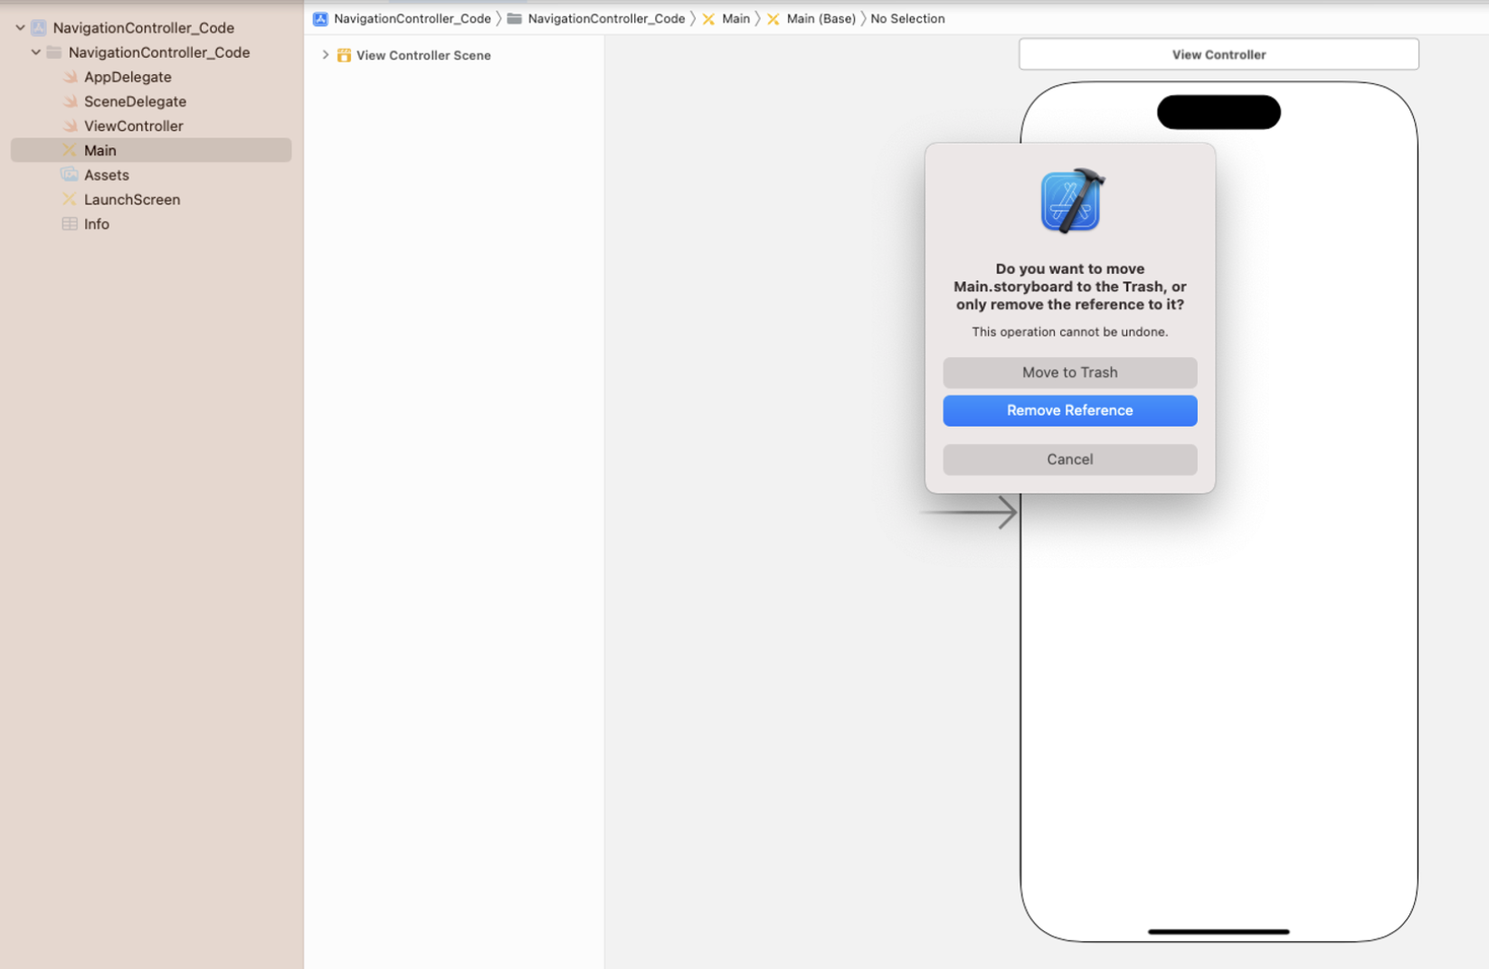The width and height of the screenshot is (1489, 969).
Task: Click the root project blueprint icon
Action: 39,28
